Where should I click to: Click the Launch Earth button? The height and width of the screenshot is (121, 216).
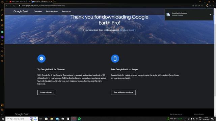pos(46,92)
